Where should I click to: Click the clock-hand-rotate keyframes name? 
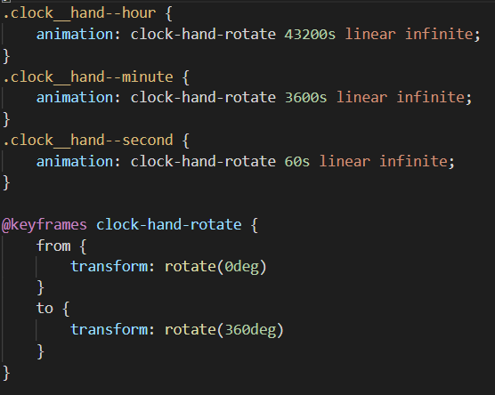pos(169,225)
